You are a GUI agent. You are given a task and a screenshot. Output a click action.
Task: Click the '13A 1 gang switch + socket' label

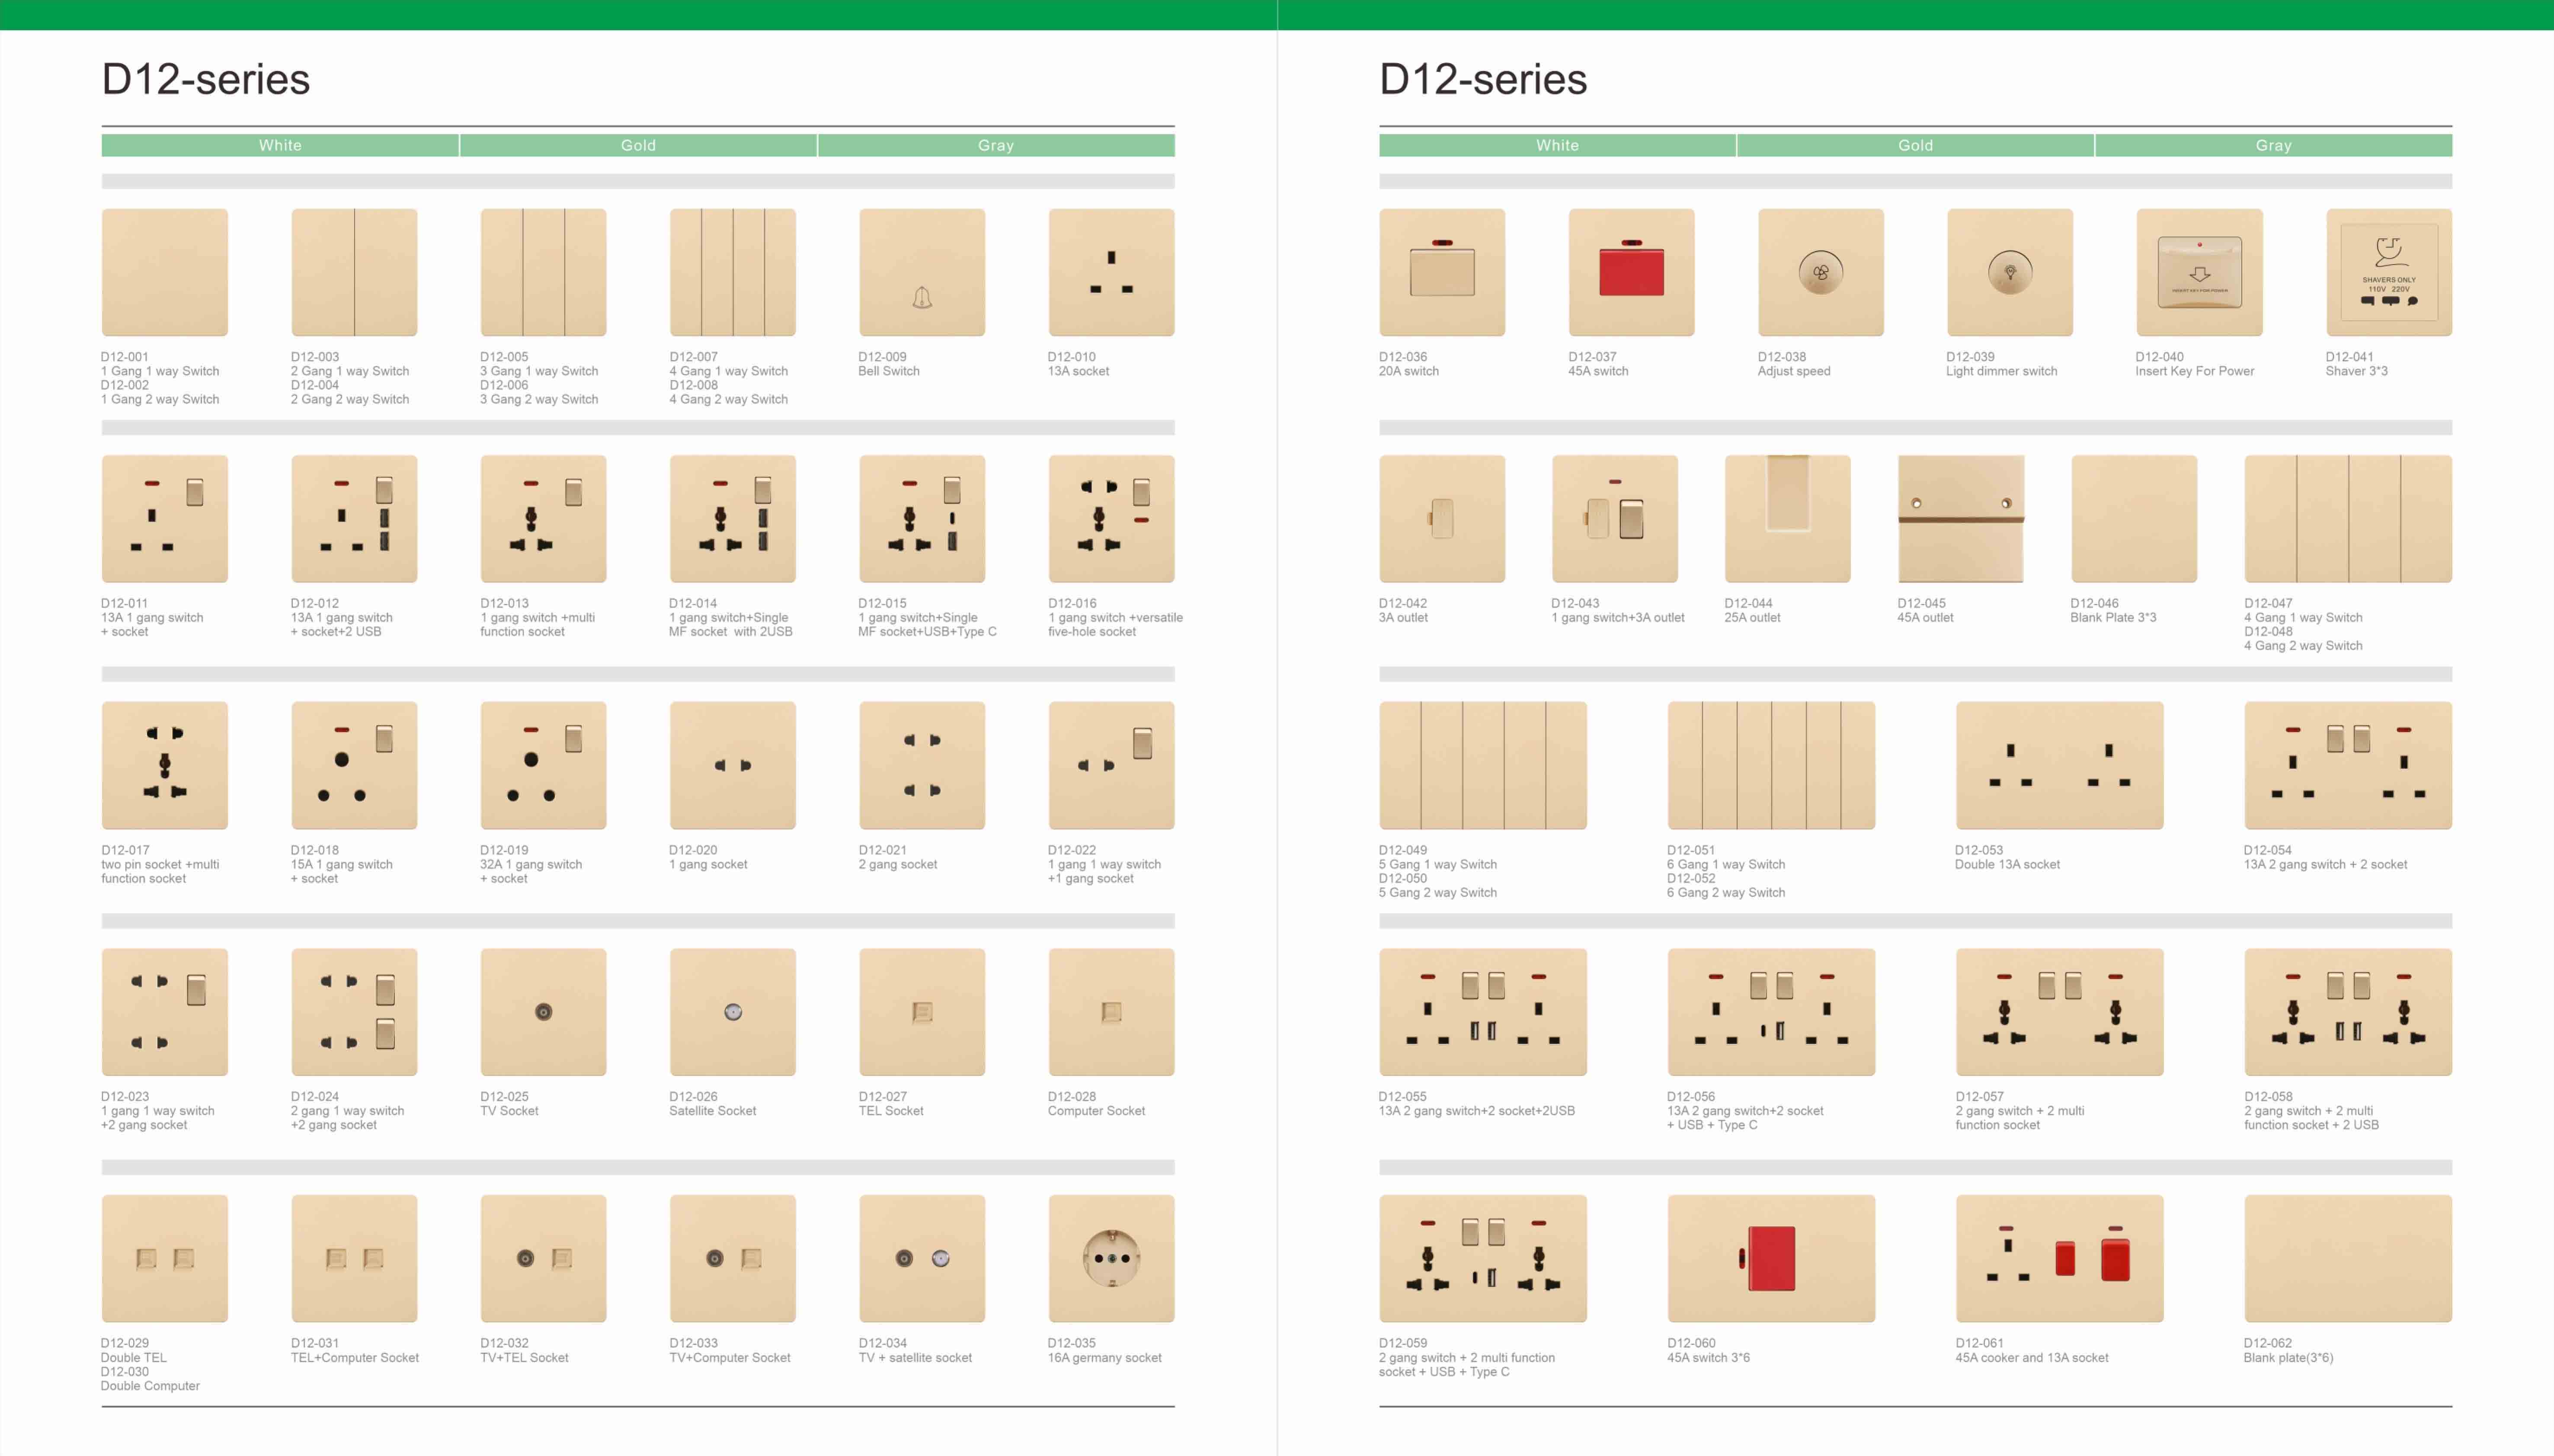tap(152, 625)
